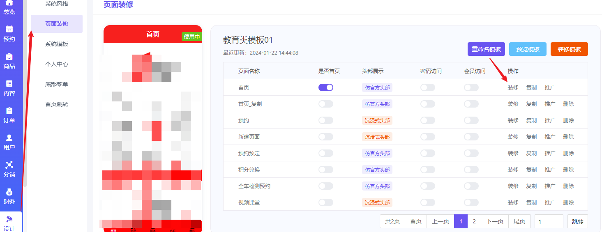The image size is (602, 232).
Task: Click the 预览模板 button
Action: click(x=528, y=49)
